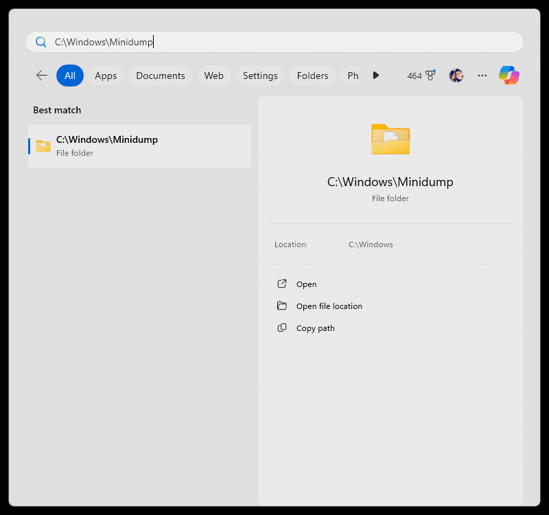Screen dimensions: 549x515
Task: Select the C:\Windows\Minidump best match result
Action: [x=140, y=146]
